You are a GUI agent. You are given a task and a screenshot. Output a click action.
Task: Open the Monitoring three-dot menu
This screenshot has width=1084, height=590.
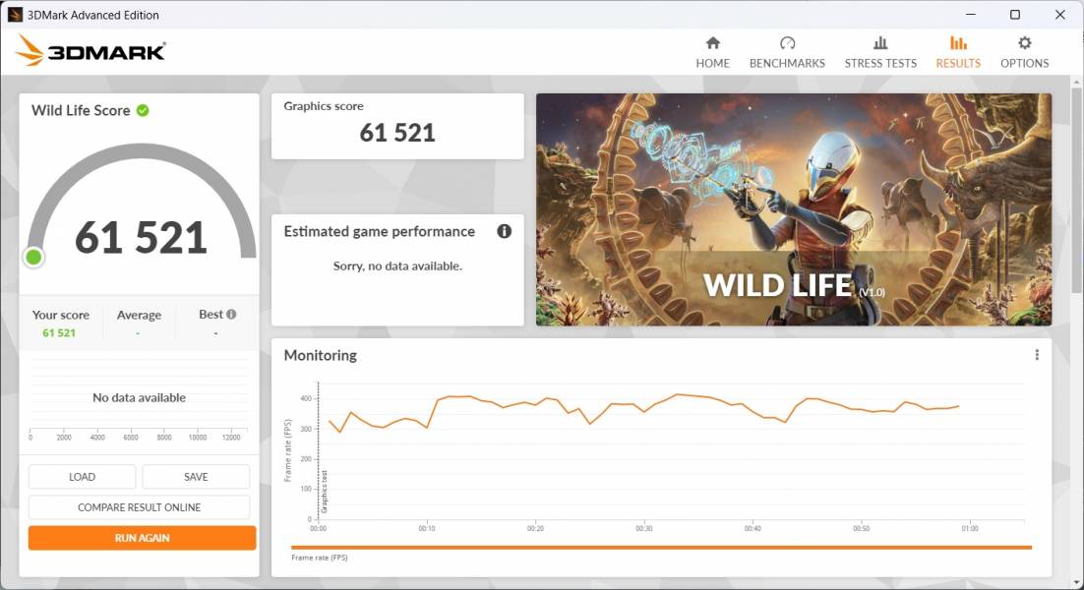click(x=1037, y=354)
